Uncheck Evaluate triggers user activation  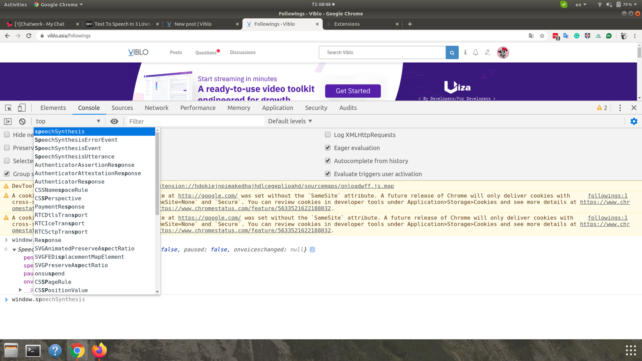(x=328, y=174)
